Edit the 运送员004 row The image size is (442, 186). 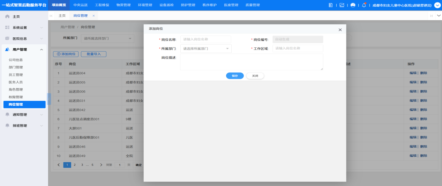(x=413, y=73)
